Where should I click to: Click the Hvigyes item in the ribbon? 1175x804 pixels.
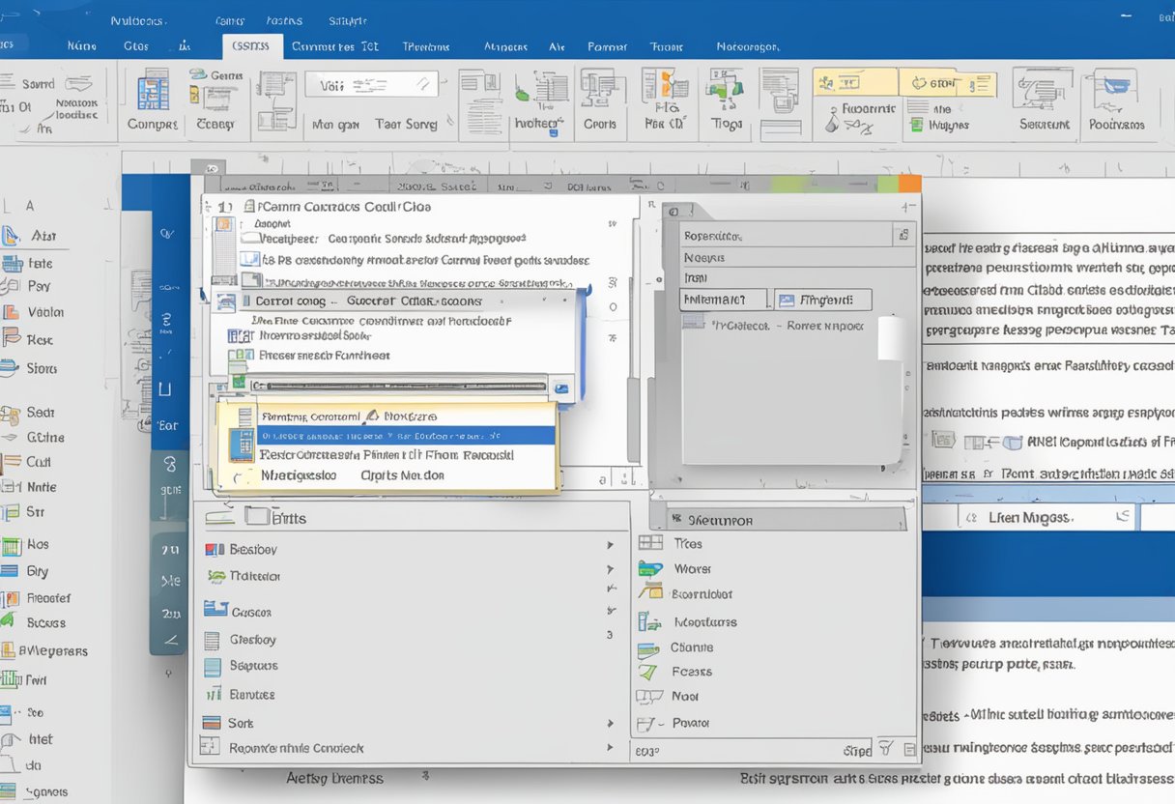coord(939,126)
